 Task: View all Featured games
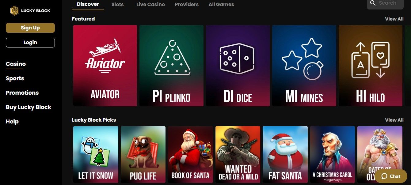click(x=394, y=19)
